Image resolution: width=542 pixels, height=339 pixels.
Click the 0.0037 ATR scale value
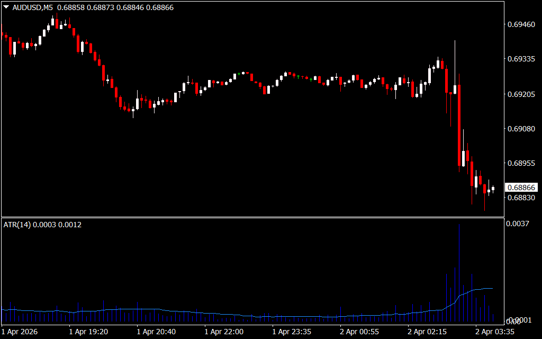[518, 224]
